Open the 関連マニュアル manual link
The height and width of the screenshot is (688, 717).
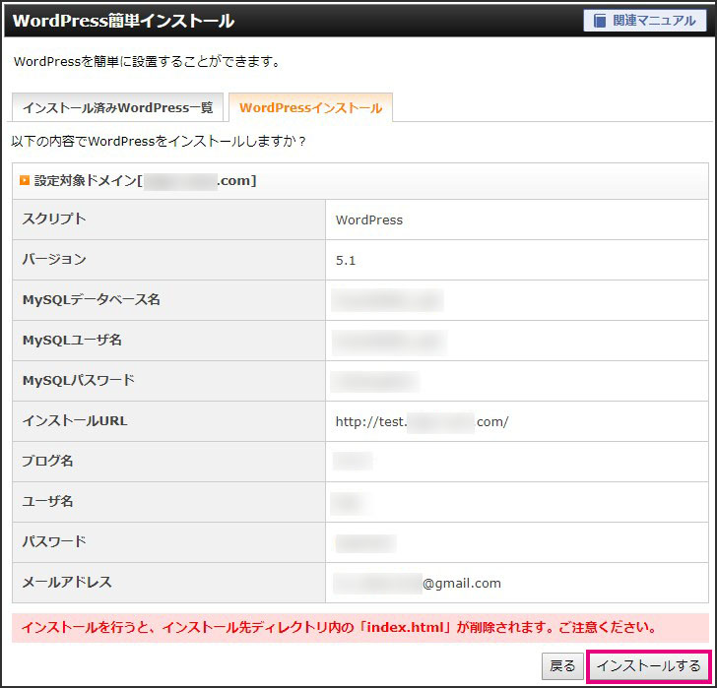[645, 21]
